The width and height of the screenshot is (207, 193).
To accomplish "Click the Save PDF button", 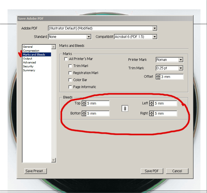I will tap(152, 171).
